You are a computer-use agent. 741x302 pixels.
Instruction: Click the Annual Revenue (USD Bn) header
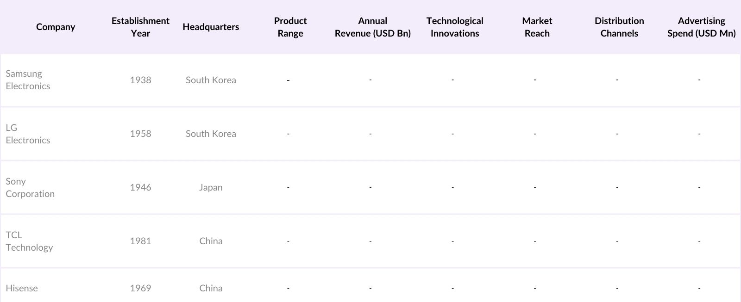[372, 27]
